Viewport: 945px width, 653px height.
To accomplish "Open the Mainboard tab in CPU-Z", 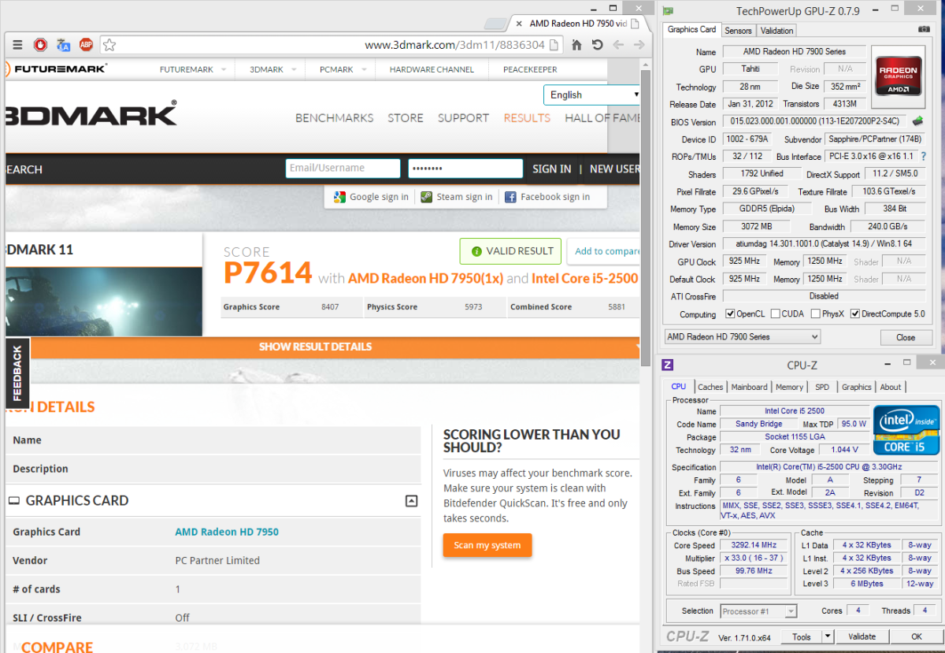I will tap(749, 387).
